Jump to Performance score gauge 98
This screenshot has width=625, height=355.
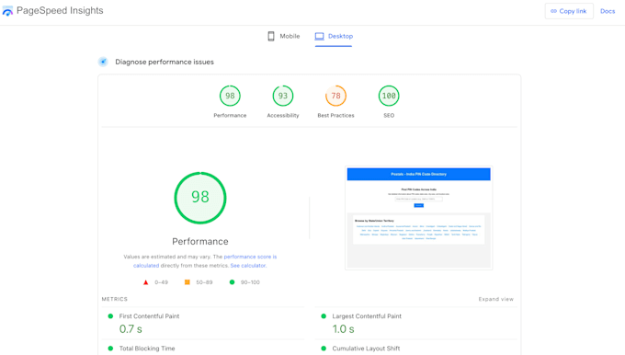[x=230, y=96]
